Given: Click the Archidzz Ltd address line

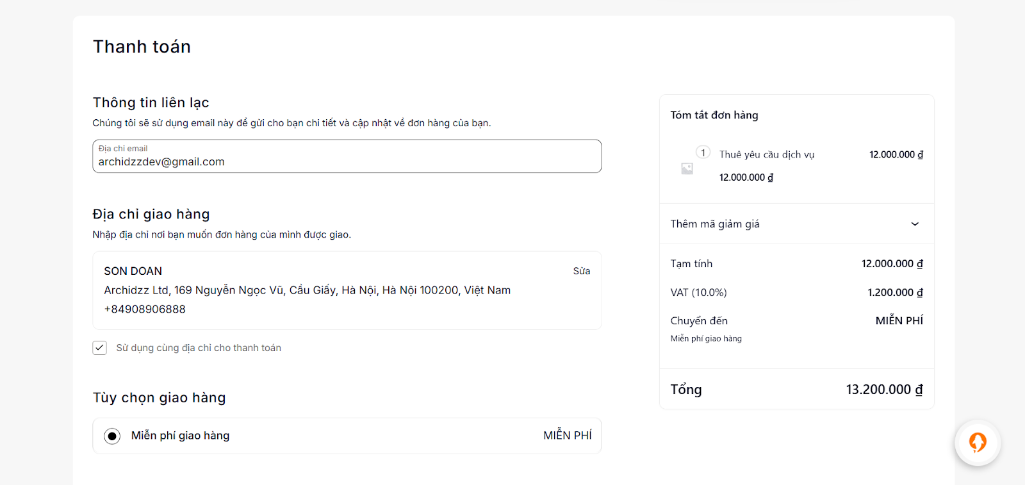Looking at the screenshot, I should [x=307, y=290].
